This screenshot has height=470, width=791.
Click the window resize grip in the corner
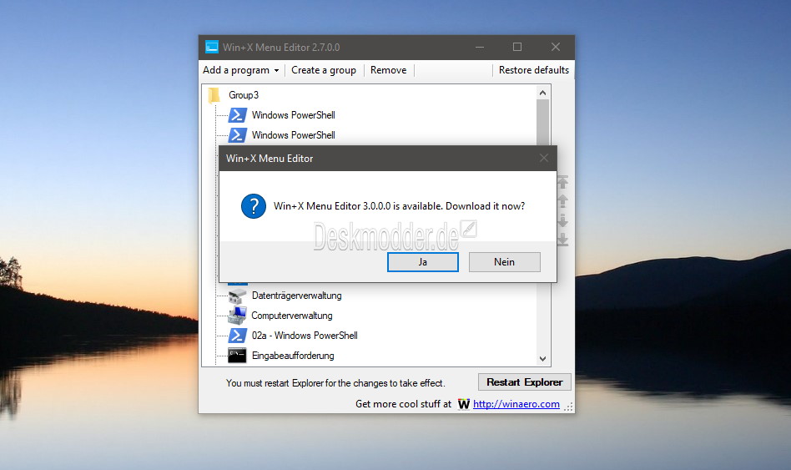click(x=568, y=407)
